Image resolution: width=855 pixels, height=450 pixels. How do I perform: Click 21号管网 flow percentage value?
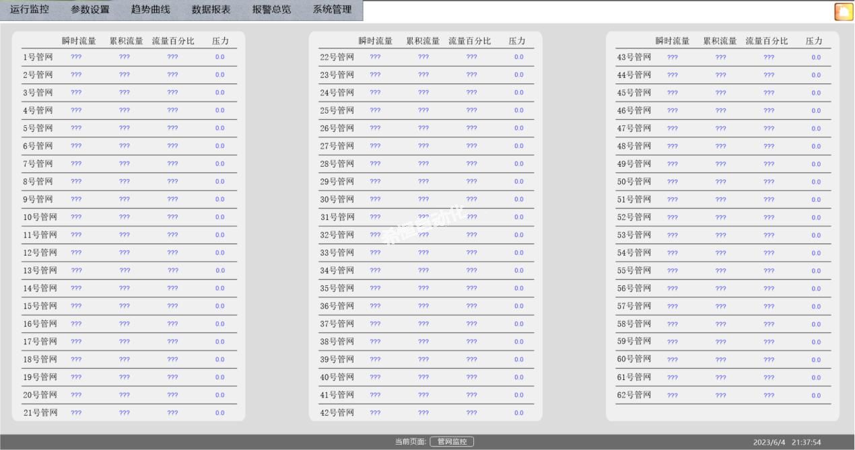(x=173, y=413)
